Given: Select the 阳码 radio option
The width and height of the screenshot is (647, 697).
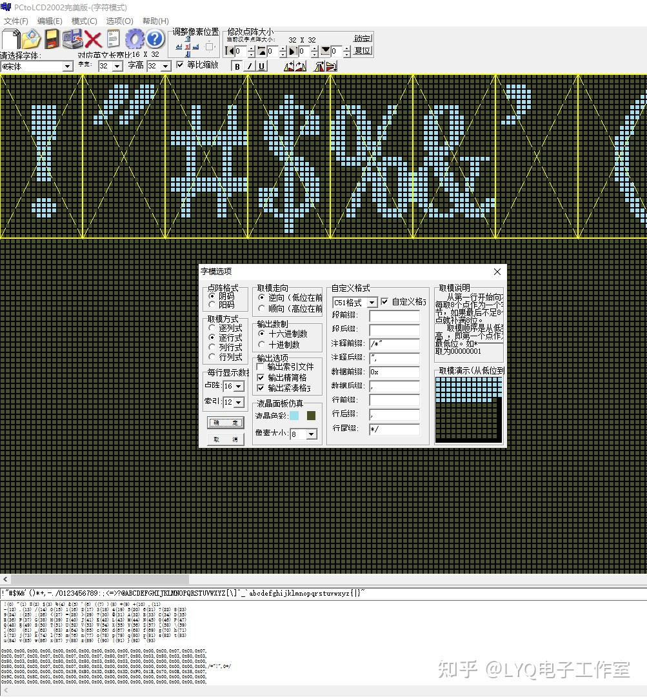Looking at the screenshot, I should [212, 305].
